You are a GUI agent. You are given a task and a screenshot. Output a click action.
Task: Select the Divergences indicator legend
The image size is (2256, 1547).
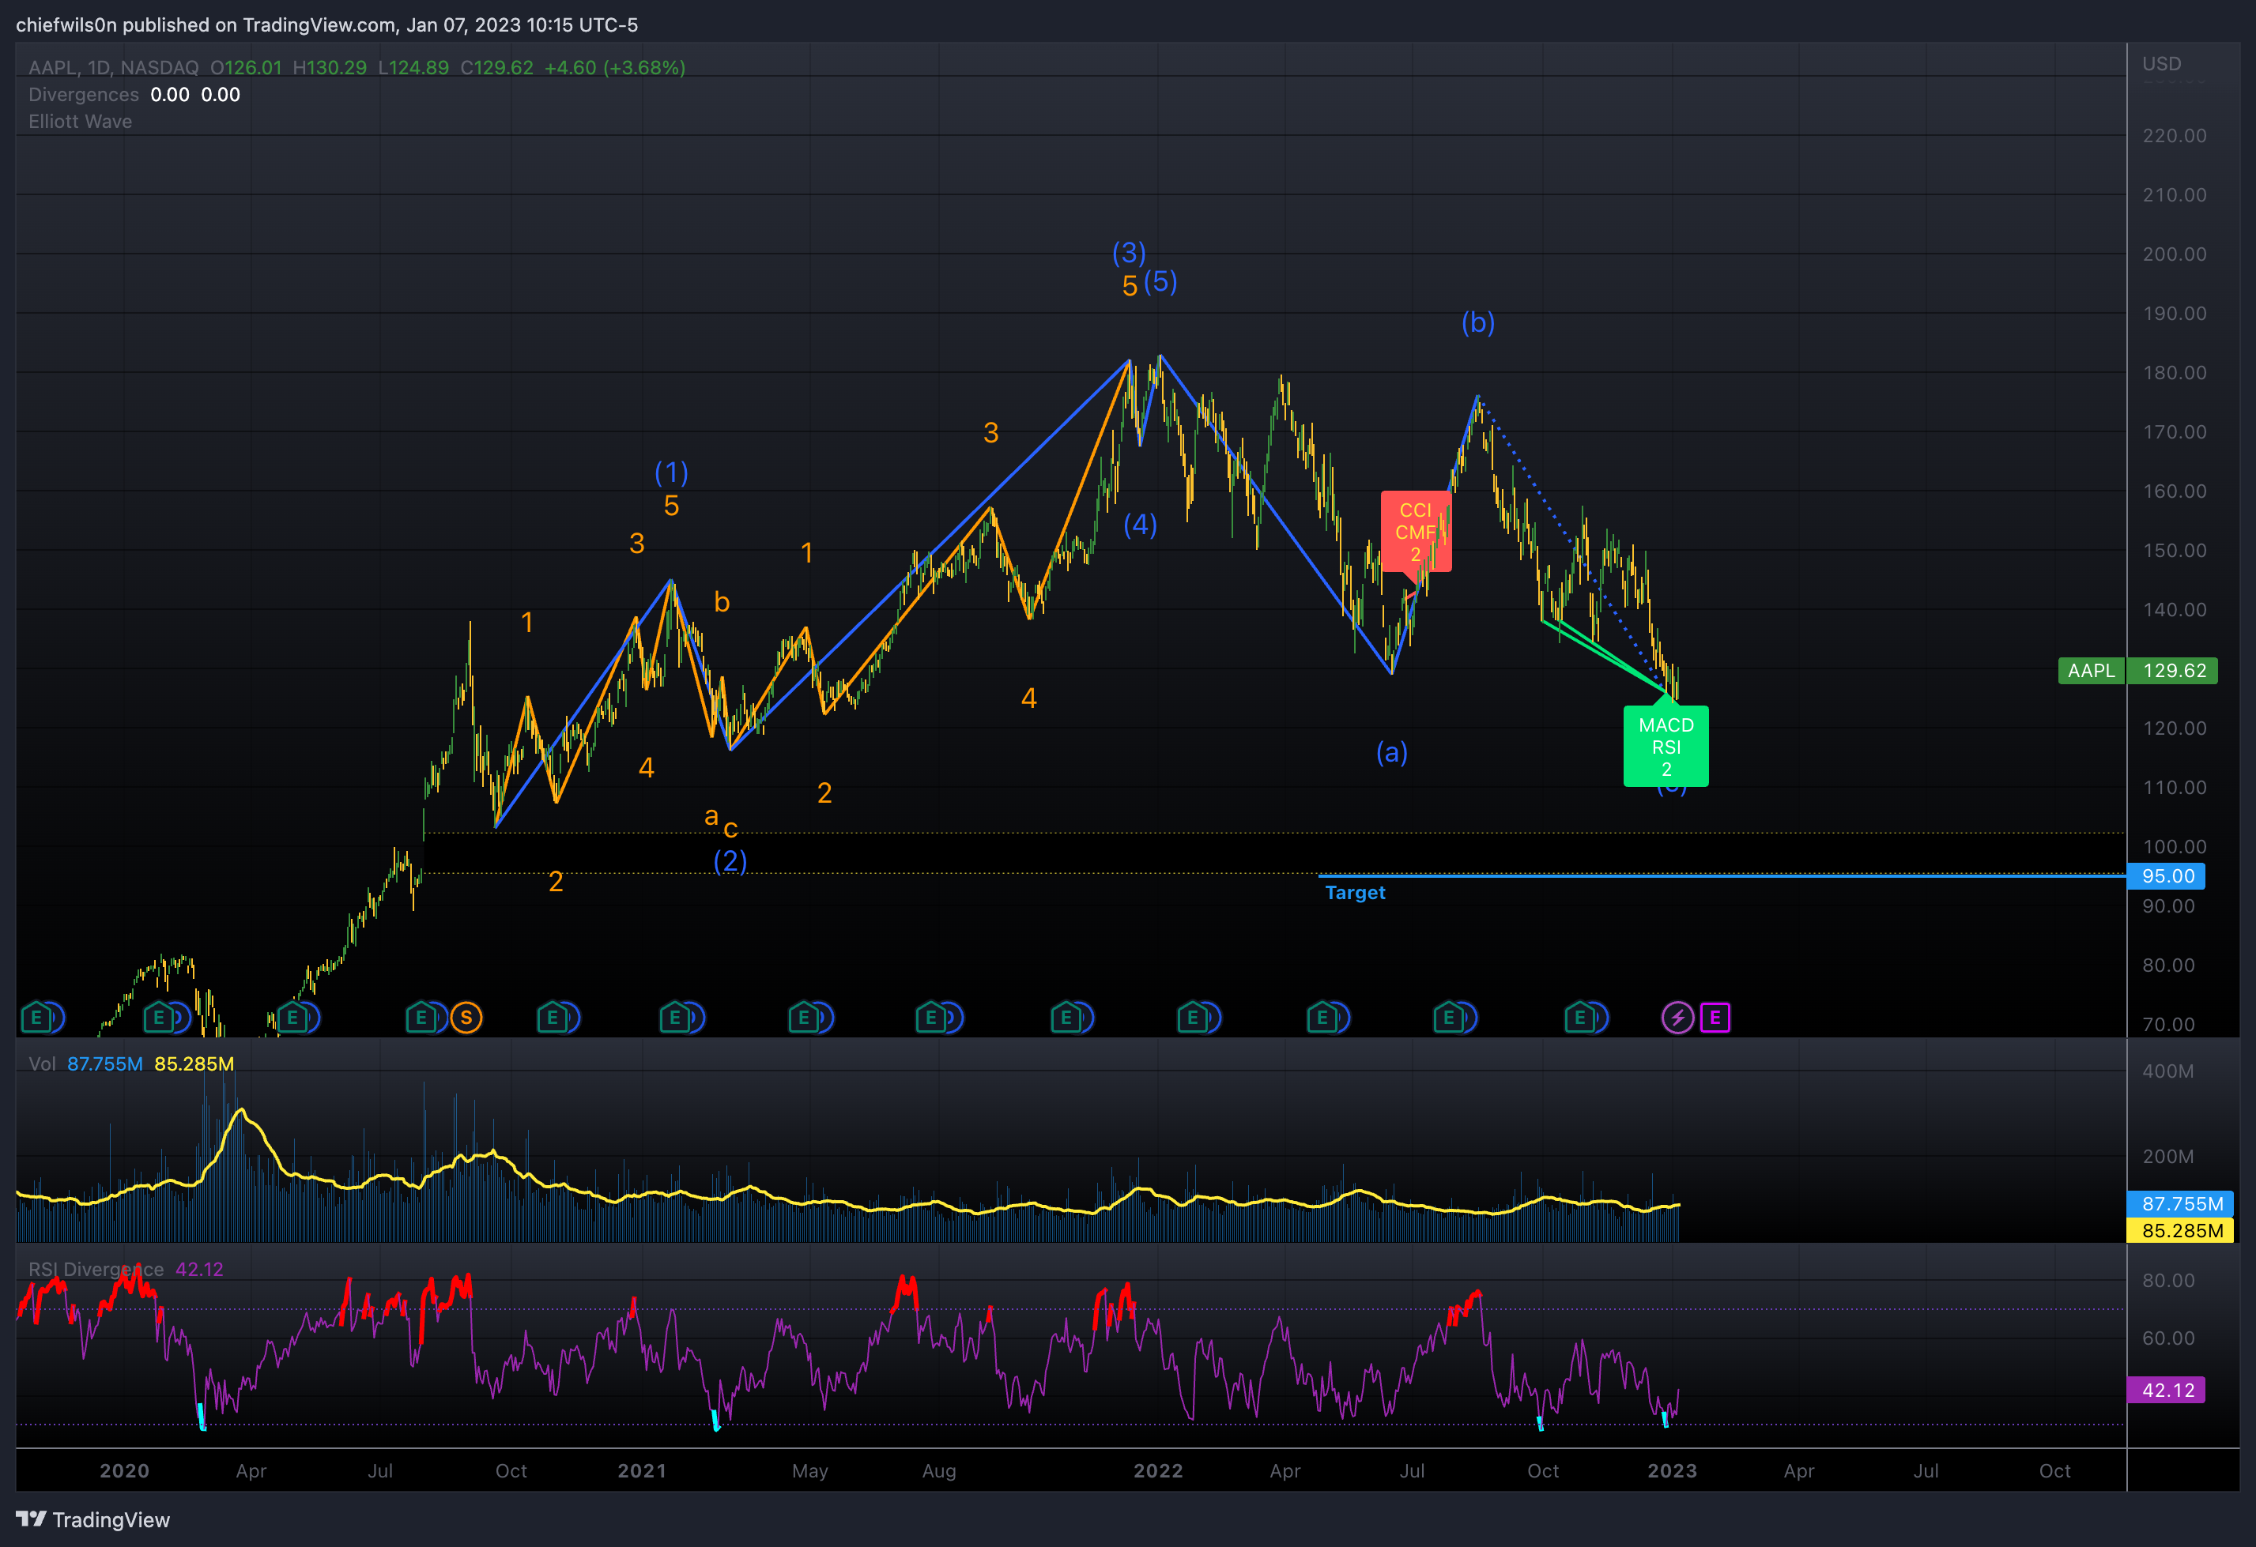pyautogui.click(x=84, y=94)
